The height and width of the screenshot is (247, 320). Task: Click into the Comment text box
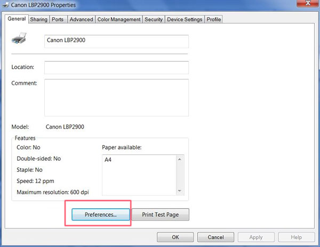pyautogui.click(x=116, y=97)
